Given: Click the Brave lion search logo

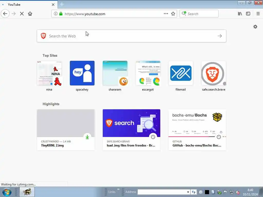Looking at the screenshot, I should (43, 36).
